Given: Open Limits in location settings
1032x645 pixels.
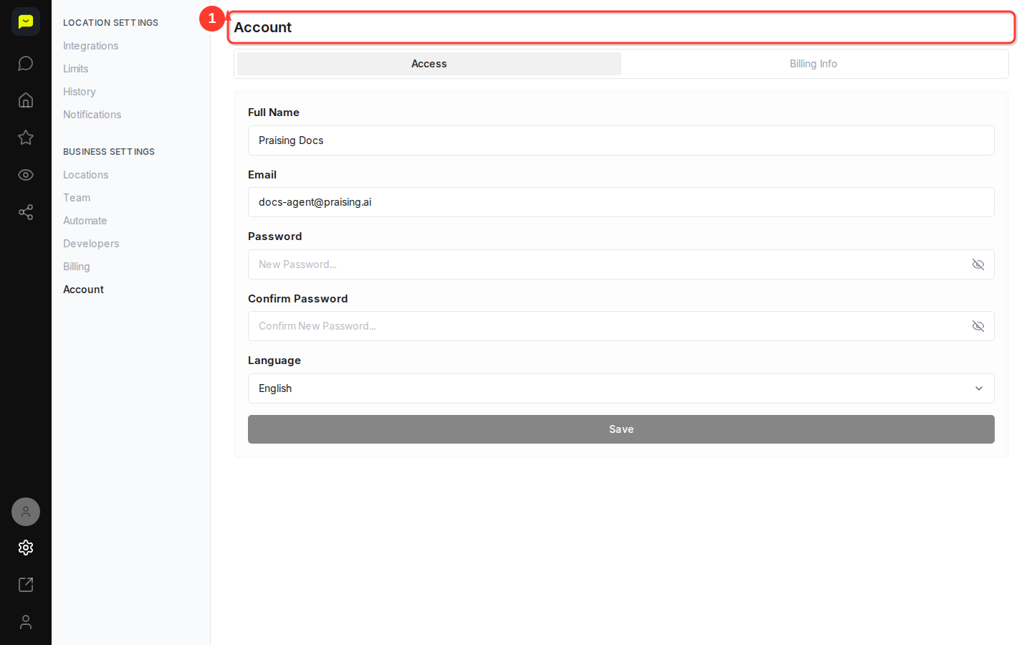Looking at the screenshot, I should coord(75,69).
